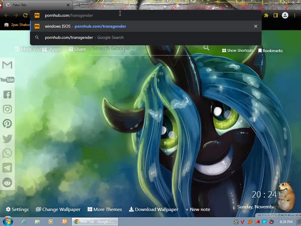
Task: Browse More Themes
Action: [x=105, y=209]
